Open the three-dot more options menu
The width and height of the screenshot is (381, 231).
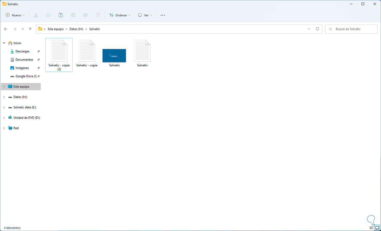[x=163, y=15]
